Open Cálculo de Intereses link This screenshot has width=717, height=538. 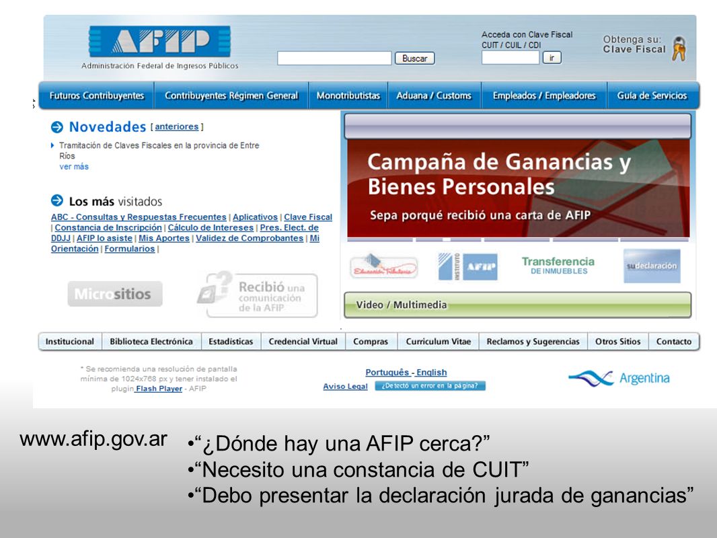coord(211,227)
